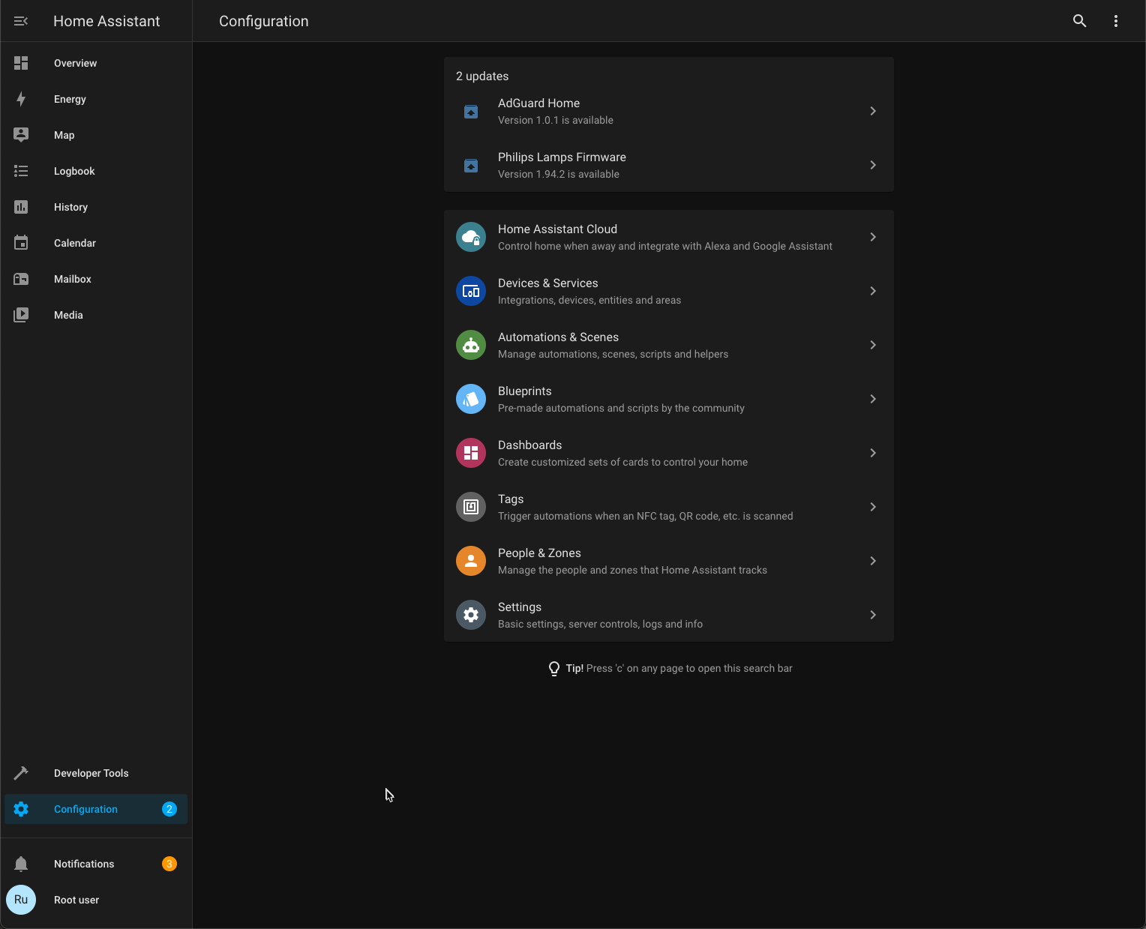
Task: Open the Settings row chevron
Action: [873, 615]
